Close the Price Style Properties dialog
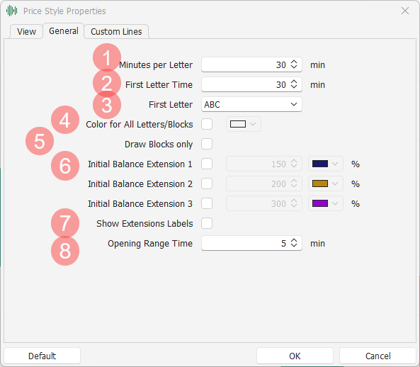 coord(405,11)
